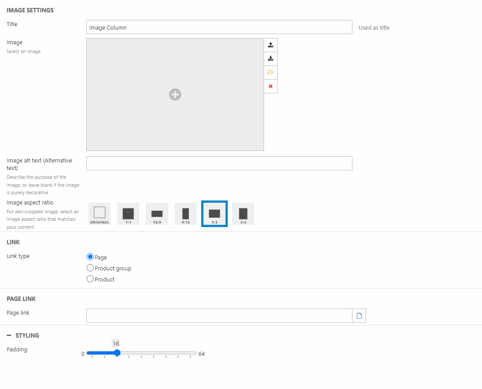Select the Page link type radio
Screen dimensions: 482x389
pos(90,257)
